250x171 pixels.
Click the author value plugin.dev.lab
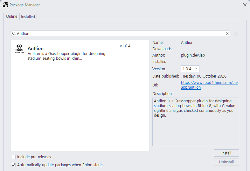193,55
